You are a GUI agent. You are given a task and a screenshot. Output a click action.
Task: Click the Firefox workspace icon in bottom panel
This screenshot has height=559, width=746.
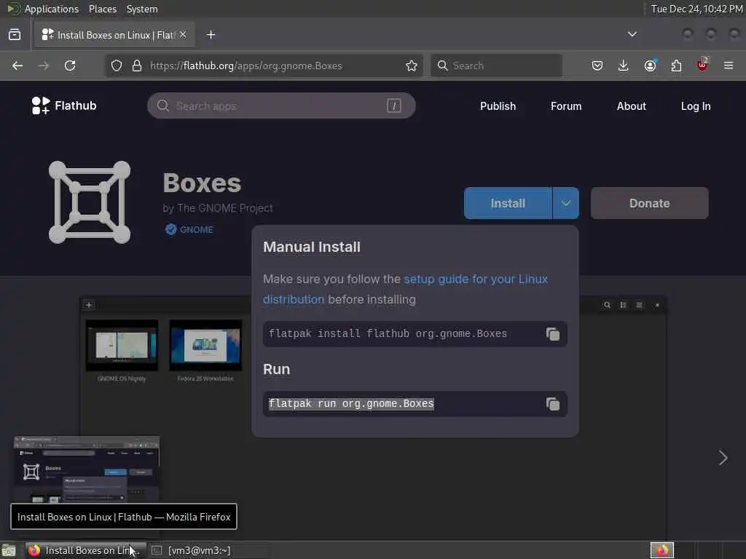(x=662, y=550)
